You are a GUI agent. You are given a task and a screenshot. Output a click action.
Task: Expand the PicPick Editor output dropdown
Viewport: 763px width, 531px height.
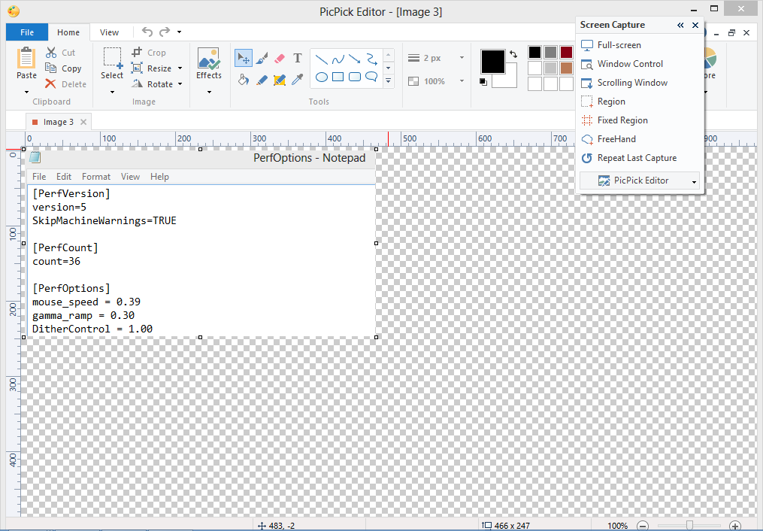click(x=694, y=181)
